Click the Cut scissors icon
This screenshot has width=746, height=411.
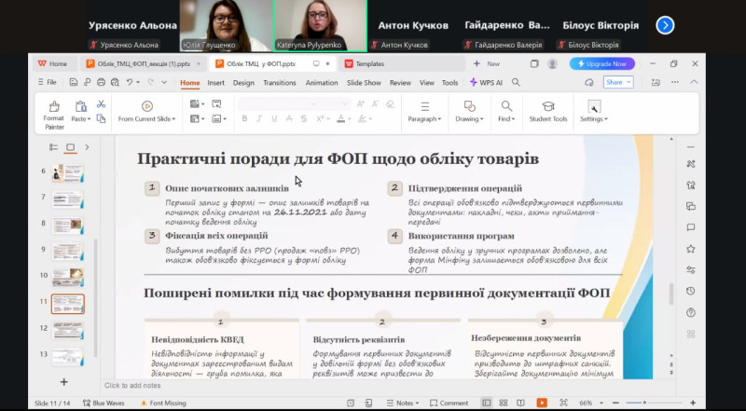tap(99, 103)
